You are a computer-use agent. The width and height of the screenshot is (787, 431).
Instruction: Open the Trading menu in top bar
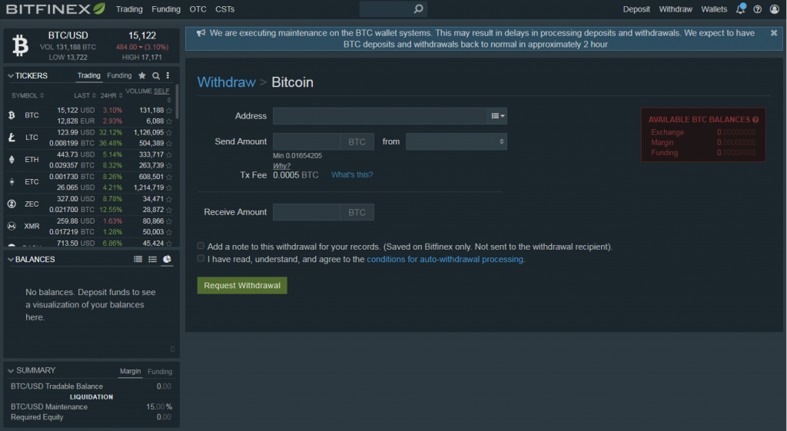coord(129,9)
